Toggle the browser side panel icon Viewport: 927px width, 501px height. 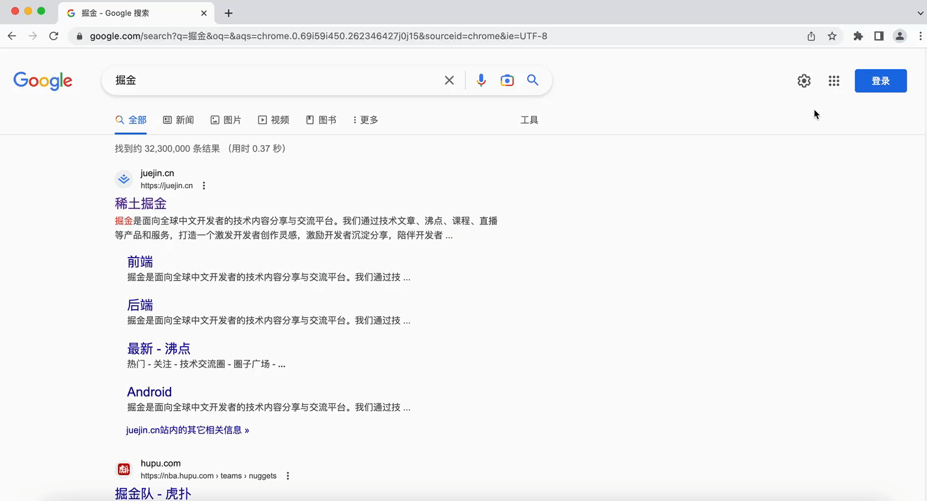tap(879, 36)
